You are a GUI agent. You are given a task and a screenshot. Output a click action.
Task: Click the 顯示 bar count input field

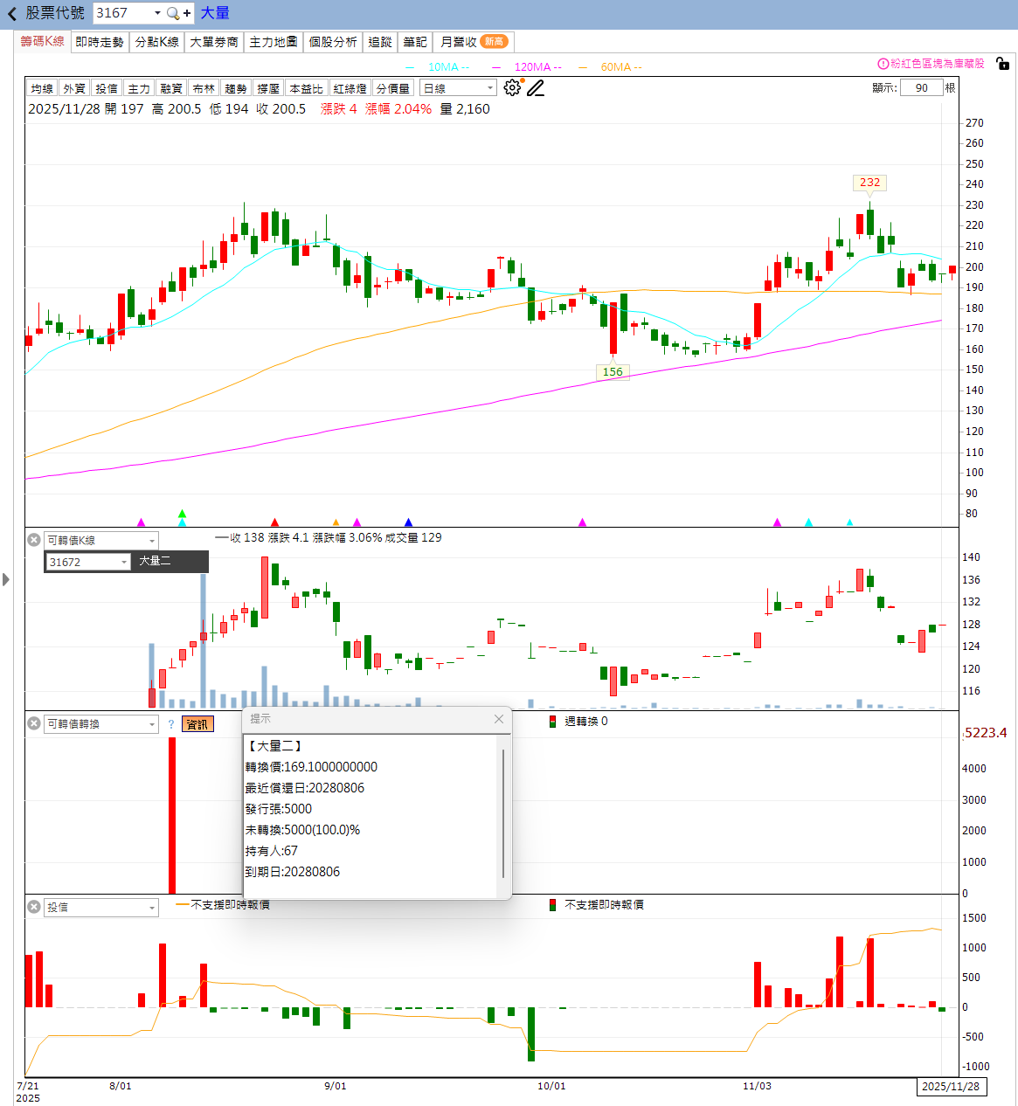point(921,87)
